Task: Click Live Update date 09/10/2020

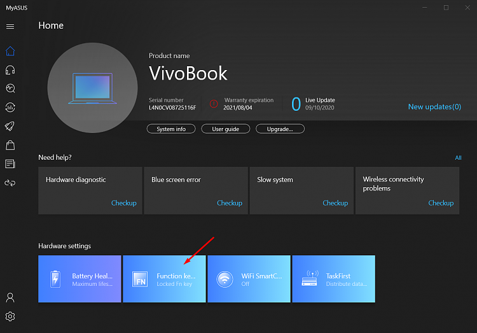Action: [x=320, y=108]
